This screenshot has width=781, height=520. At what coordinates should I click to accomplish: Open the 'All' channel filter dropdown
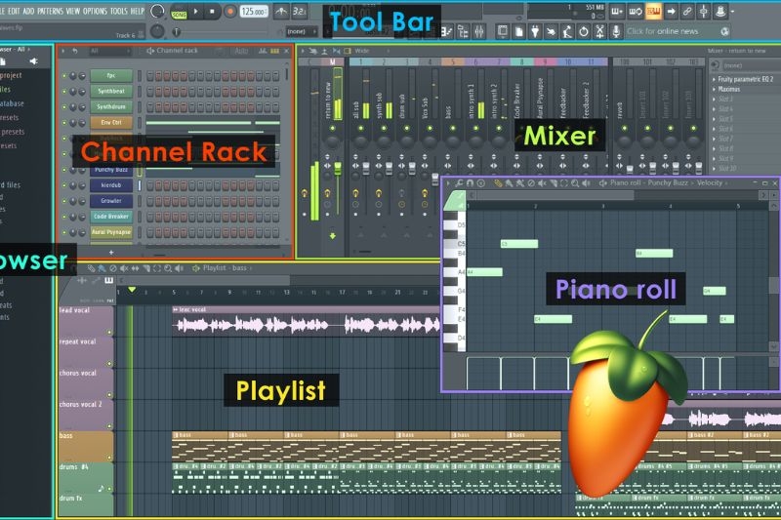[109, 51]
